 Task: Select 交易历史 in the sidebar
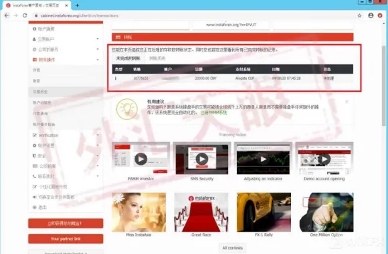[66, 92]
